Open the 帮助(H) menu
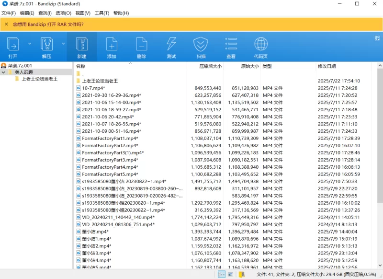The width and height of the screenshot is (383, 279). coord(121,13)
